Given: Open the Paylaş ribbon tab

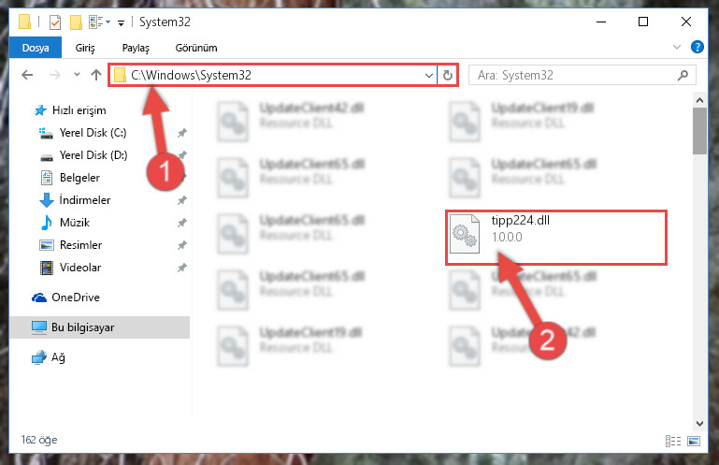Looking at the screenshot, I should (x=136, y=48).
